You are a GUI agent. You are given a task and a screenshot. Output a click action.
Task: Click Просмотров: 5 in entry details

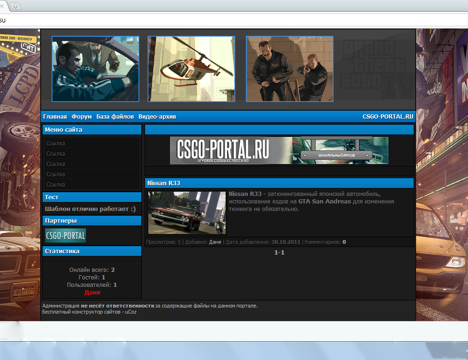[x=163, y=242]
